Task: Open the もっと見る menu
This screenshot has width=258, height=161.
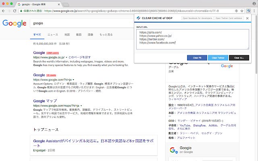Action: [106, 35]
